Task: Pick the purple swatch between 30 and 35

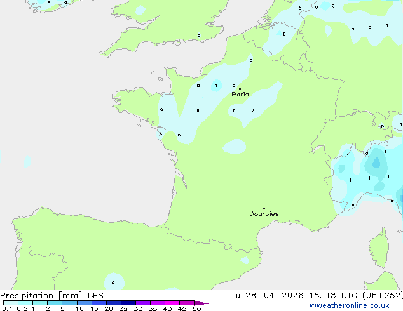Action: (143, 303)
